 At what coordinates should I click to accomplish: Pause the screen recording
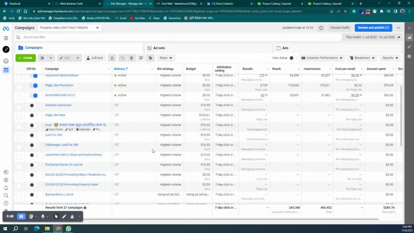(x=21, y=216)
